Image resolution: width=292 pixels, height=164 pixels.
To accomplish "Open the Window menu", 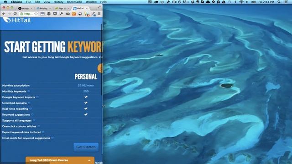I will (x=91, y=2).
